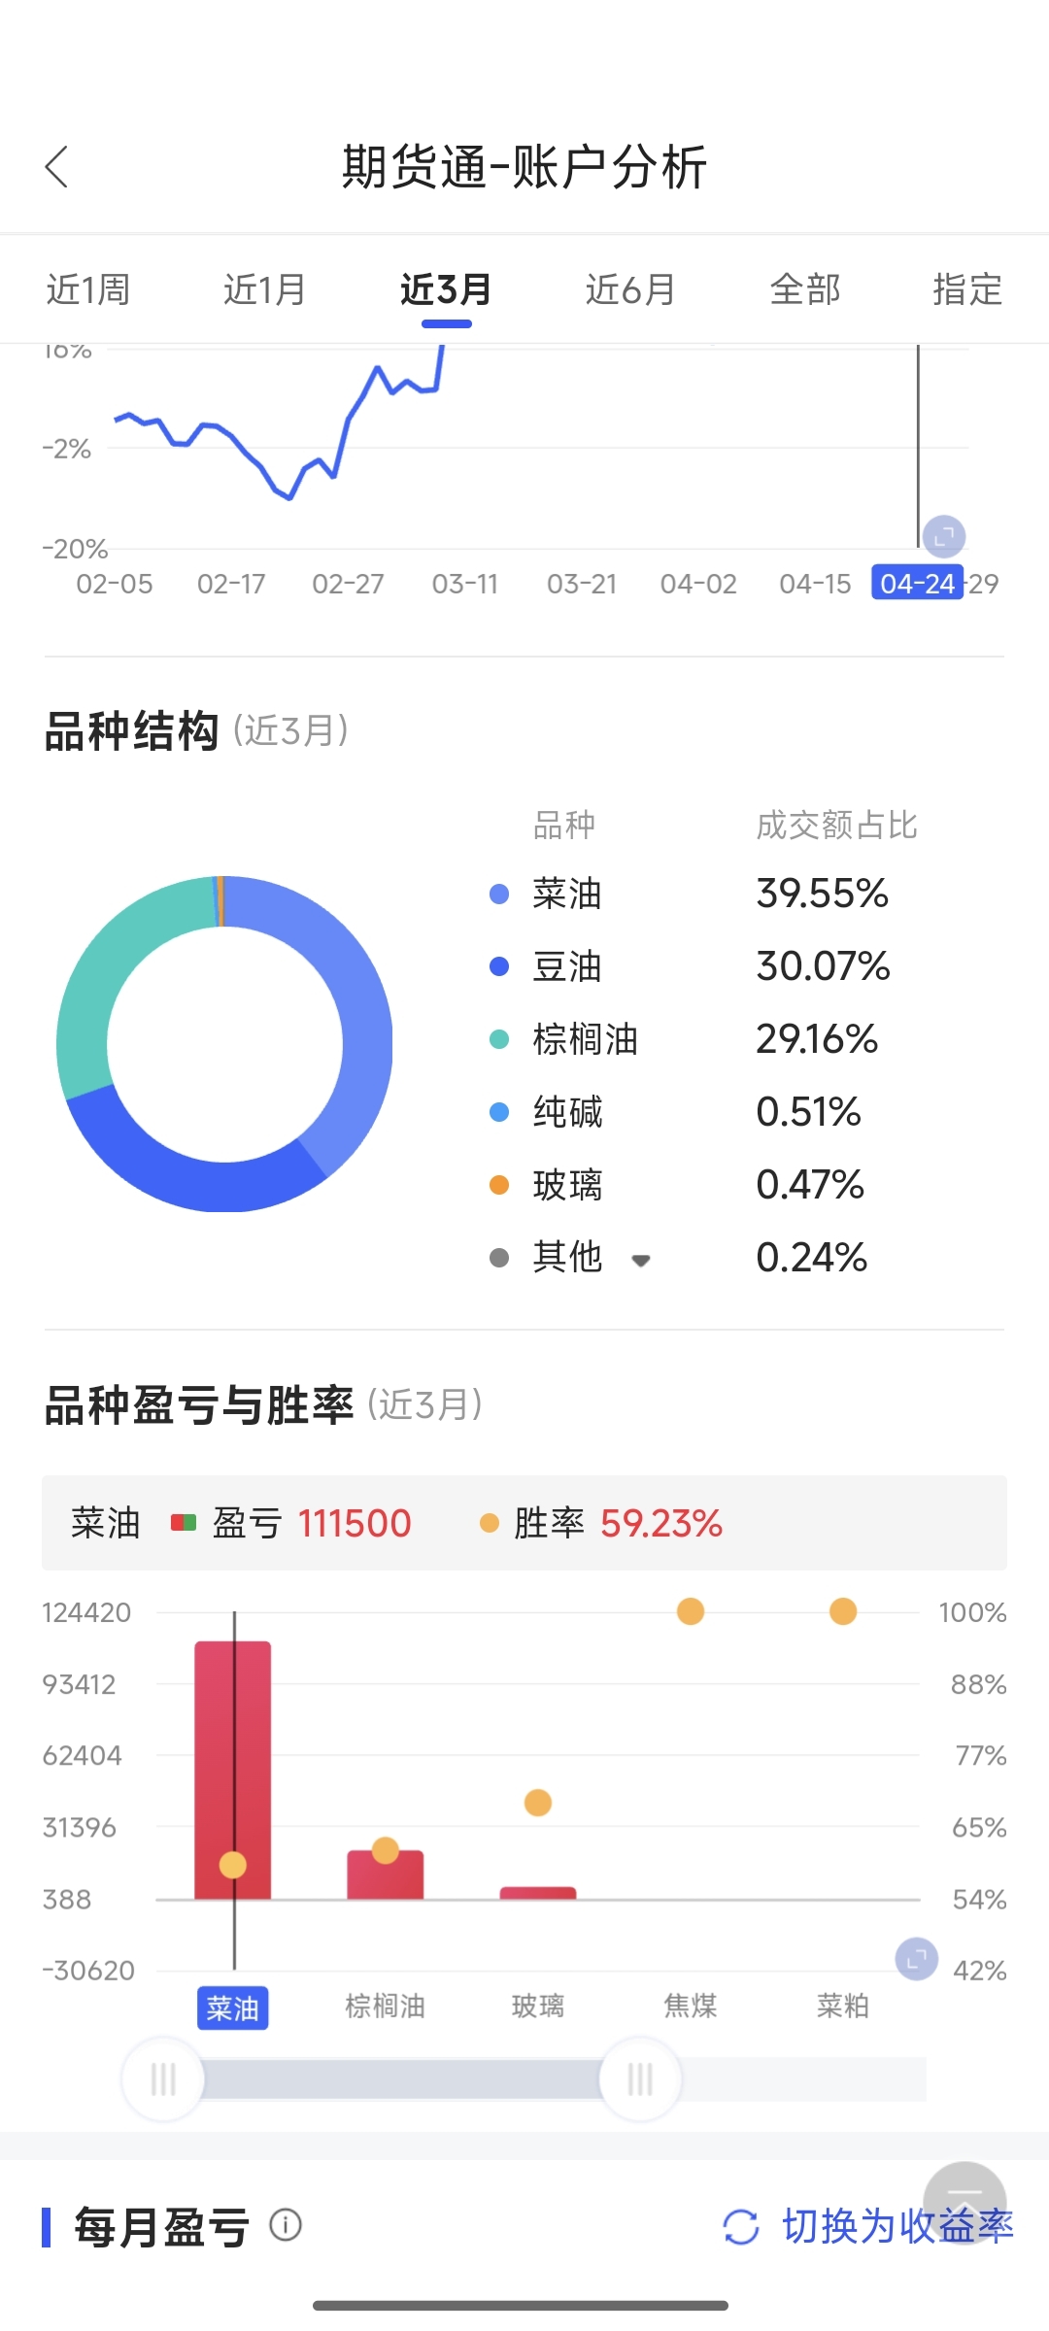Click the 04-24 date marker
The width and height of the screenshot is (1049, 2331).
(918, 583)
